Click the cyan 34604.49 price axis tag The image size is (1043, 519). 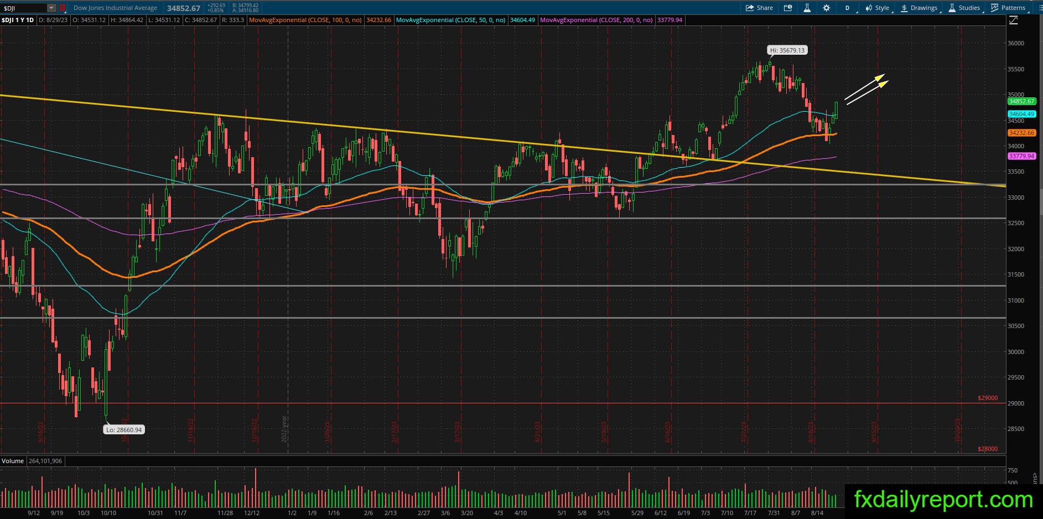pos(1021,114)
